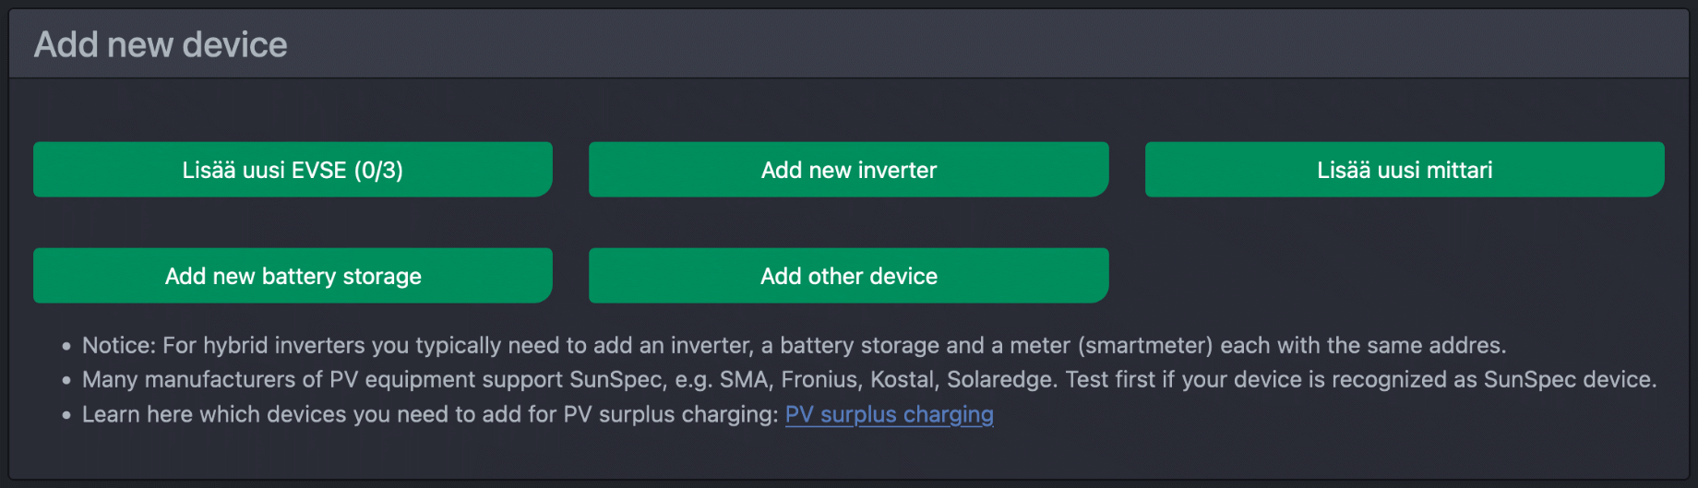Viewport: 1698px width, 488px height.
Task: Click the bullet point before "Notice"
Action: 66,347
